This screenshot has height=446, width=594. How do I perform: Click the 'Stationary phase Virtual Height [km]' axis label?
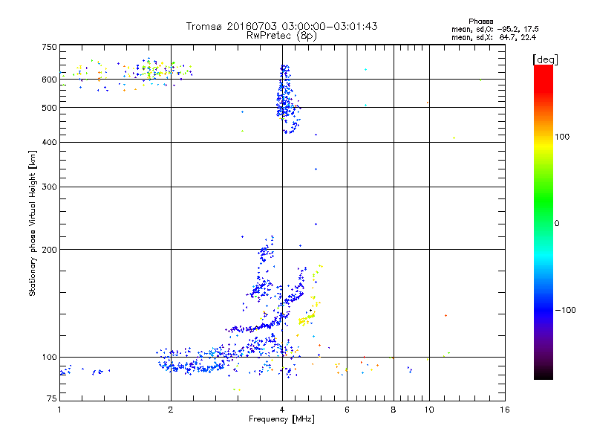(32, 224)
